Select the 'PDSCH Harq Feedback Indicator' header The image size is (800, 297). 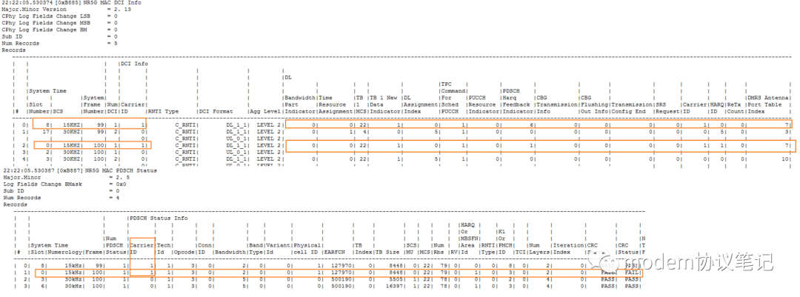[x=516, y=101]
